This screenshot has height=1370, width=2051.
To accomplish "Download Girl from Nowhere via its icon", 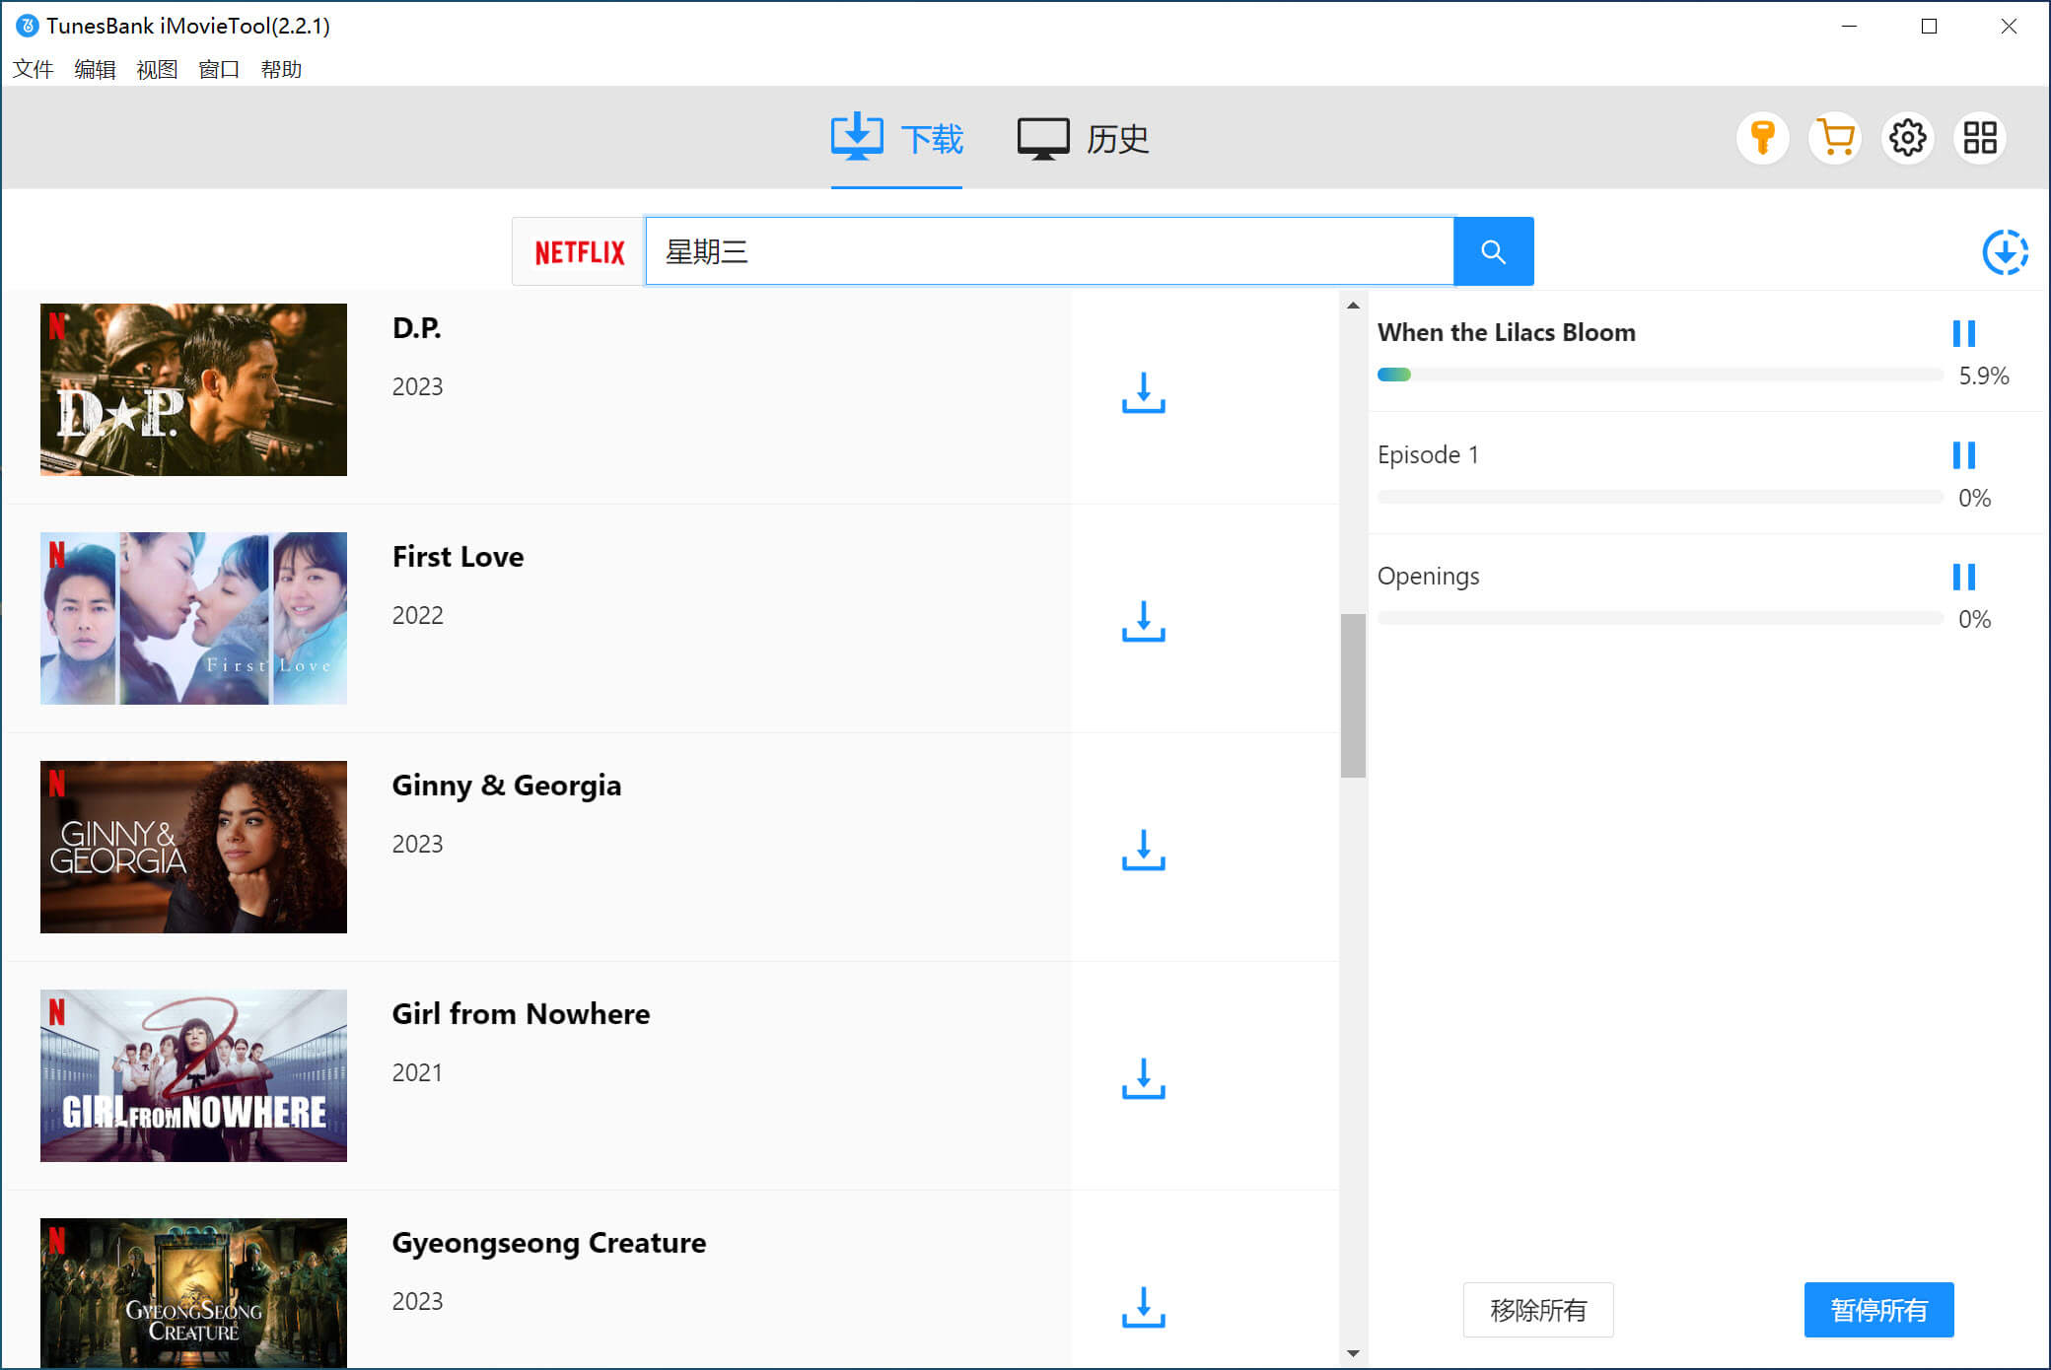I will pos(1143,1078).
